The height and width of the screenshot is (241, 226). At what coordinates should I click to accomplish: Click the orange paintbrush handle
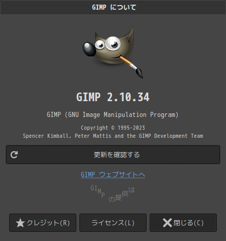[126, 62]
